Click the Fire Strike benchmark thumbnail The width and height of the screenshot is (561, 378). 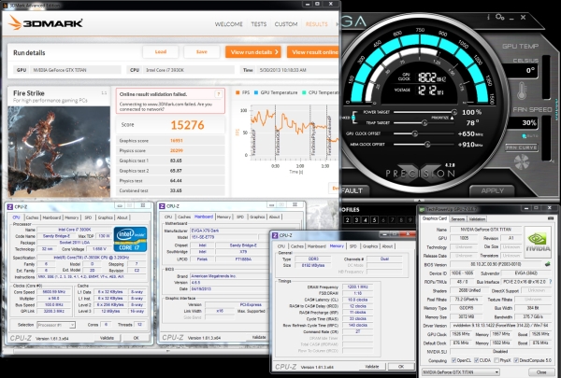[56, 149]
